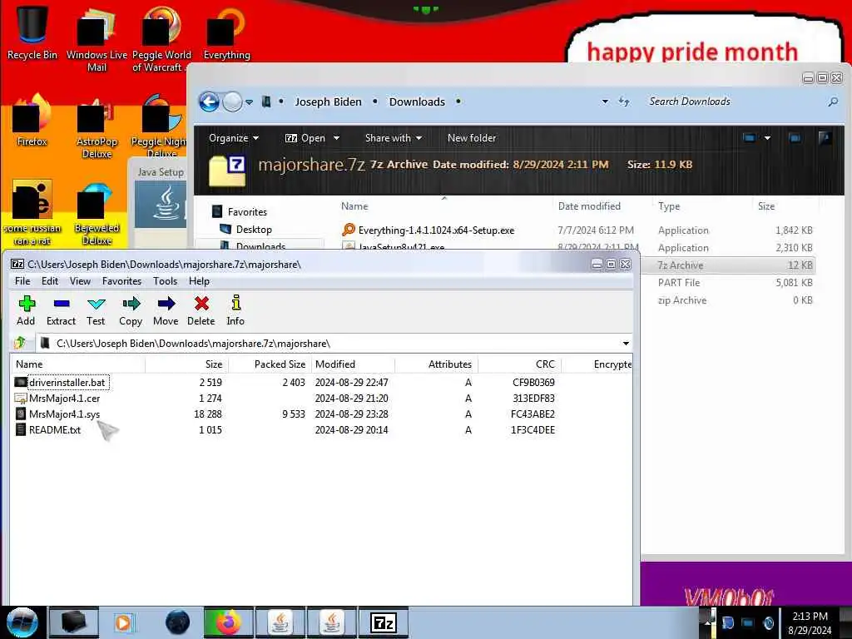
Task: Switch to Firefox in the taskbar
Action: tap(228, 622)
